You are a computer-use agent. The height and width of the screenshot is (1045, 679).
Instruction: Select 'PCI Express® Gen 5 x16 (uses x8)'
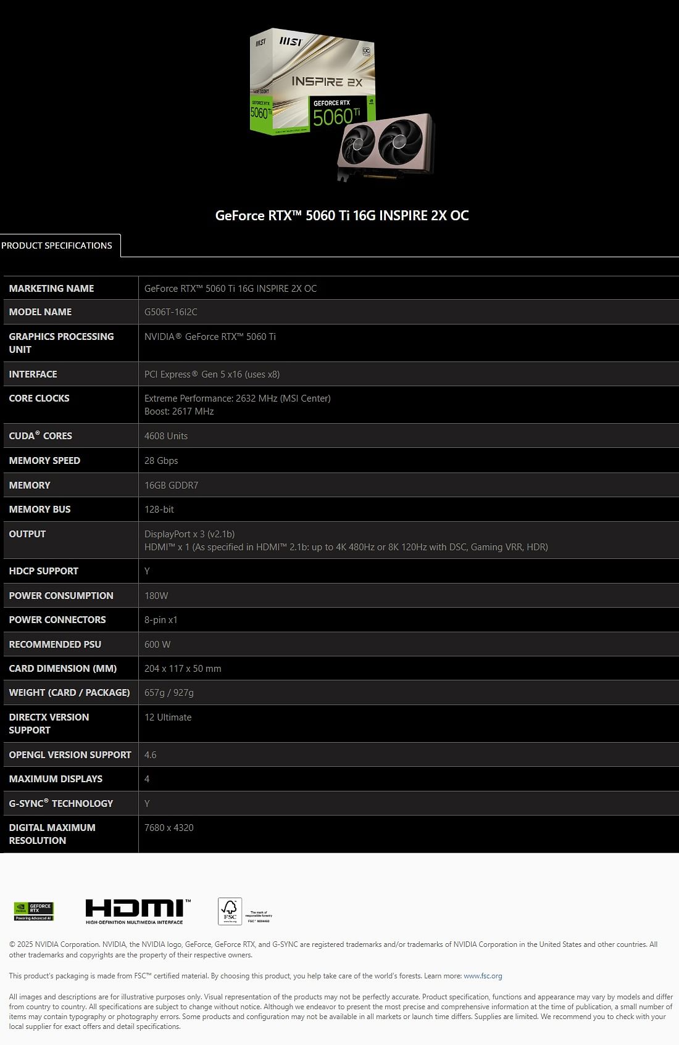tap(212, 374)
